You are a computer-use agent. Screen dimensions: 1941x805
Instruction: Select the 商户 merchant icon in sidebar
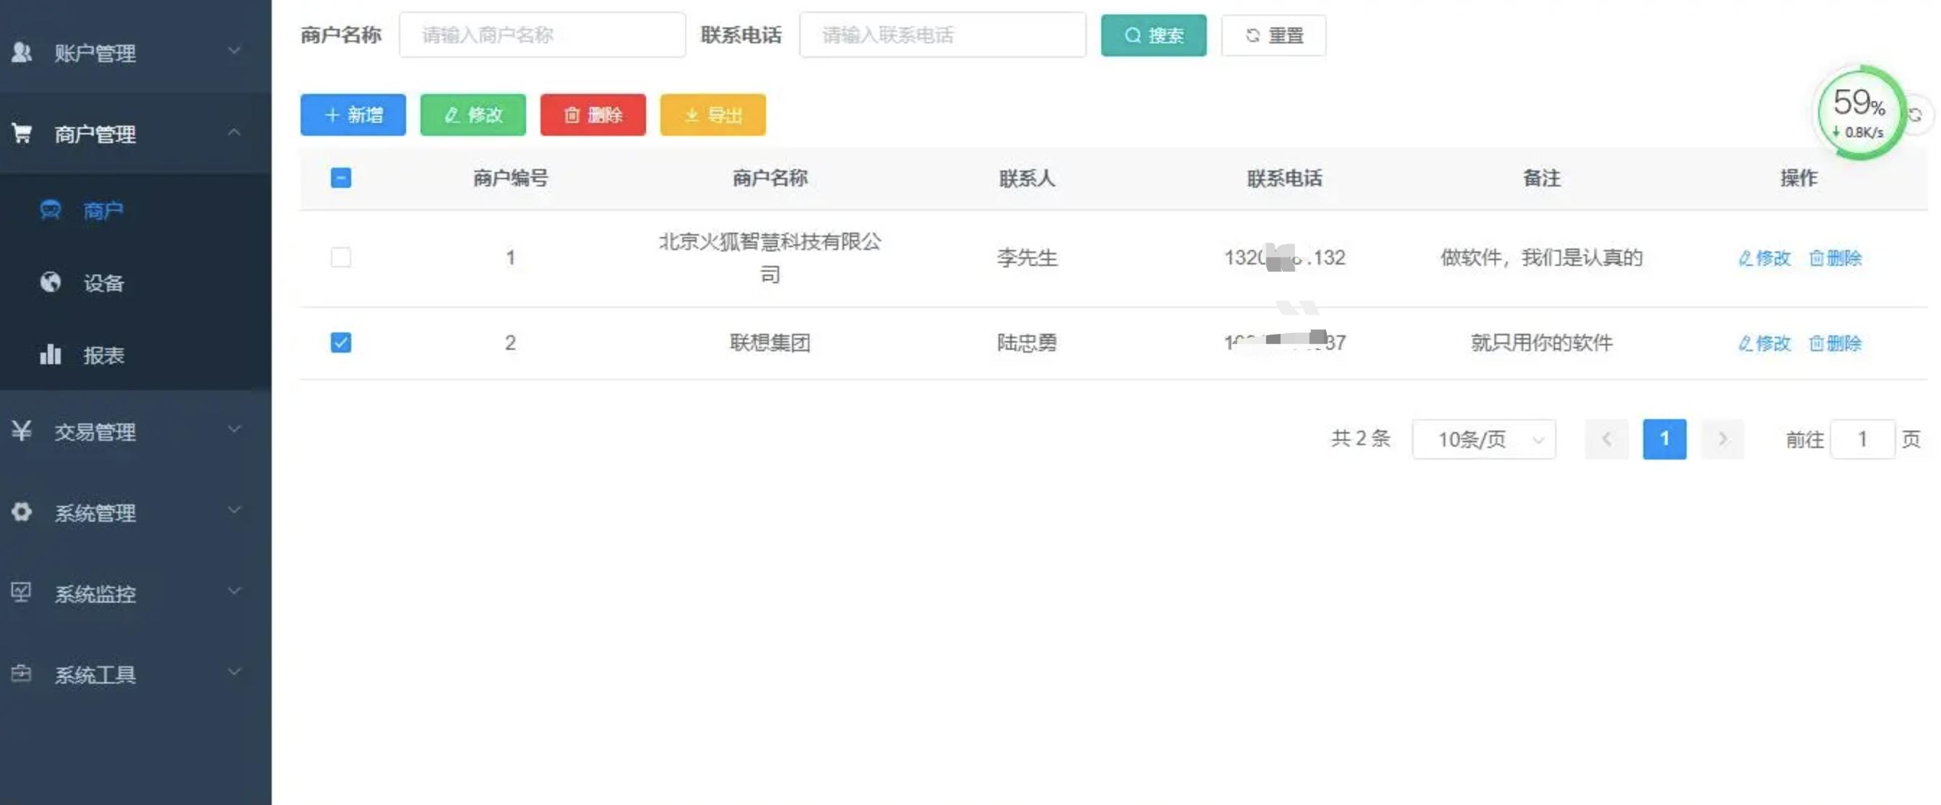[51, 210]
